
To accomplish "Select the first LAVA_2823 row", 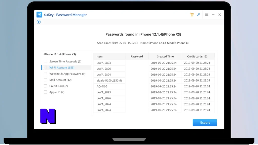I will click(154, 63).
